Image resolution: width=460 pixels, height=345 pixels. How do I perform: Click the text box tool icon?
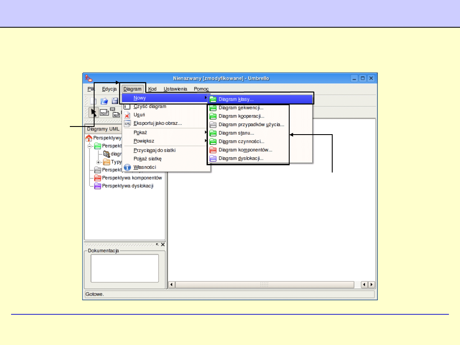(x=104, y=113)
